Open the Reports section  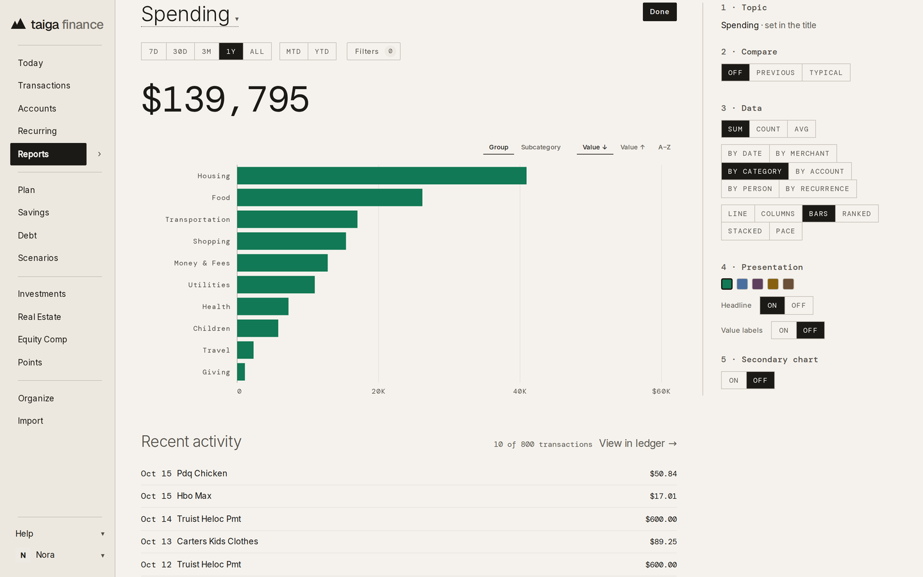pyautogui.click(x=48, y=154)
